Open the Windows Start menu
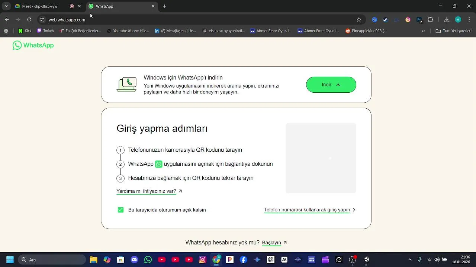Viewport: 476px width, 267px height. coord(10,260)
